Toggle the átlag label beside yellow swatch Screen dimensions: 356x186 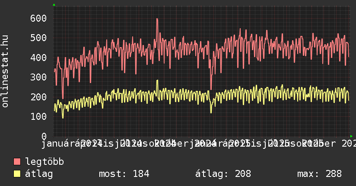coord(39,174)
